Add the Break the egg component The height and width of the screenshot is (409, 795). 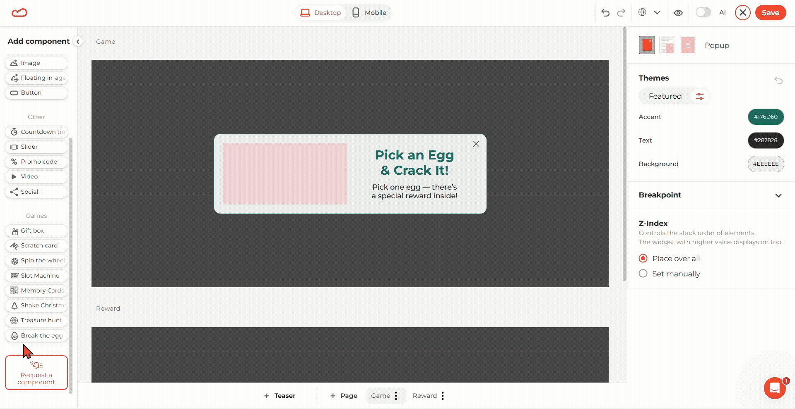pyautogui.click(x=37, y=335)
